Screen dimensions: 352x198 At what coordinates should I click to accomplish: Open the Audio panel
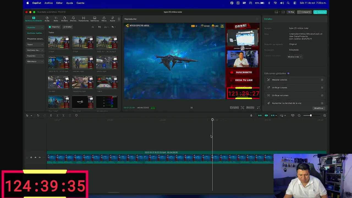click(x=47, y=19)
